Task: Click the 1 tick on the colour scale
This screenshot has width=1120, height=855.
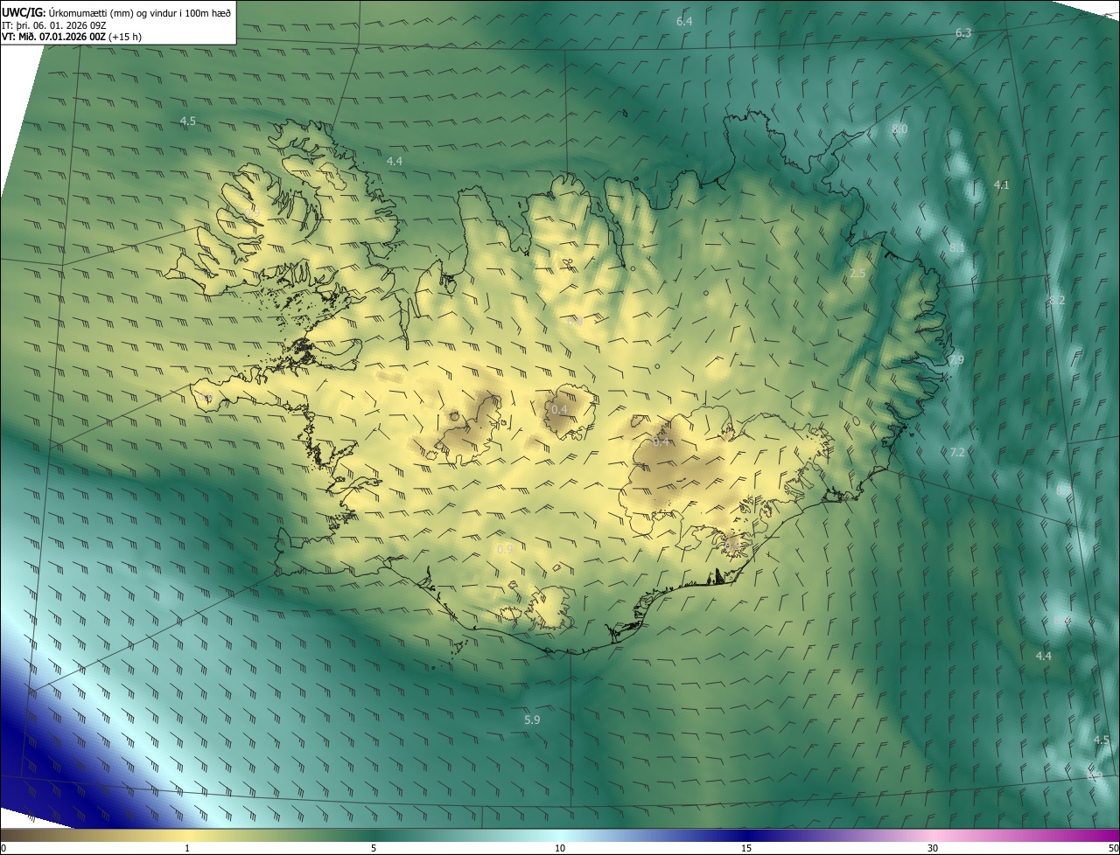Action: point(187,848)
